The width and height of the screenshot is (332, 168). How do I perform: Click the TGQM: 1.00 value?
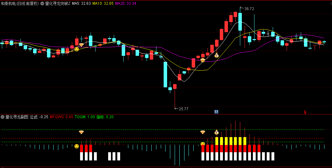tap(85, 117)
